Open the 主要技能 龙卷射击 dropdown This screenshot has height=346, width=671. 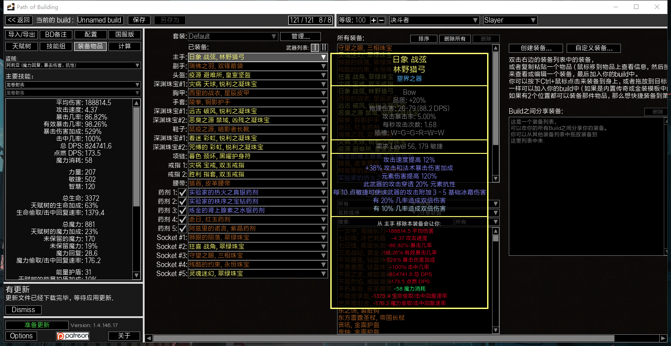tap(73, 85)
